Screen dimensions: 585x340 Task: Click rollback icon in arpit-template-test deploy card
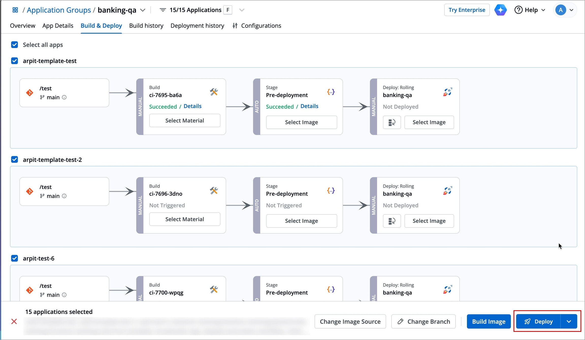(392, 122)
